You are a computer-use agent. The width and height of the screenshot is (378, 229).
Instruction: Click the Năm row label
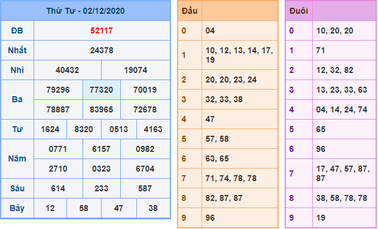pos(17,159)
